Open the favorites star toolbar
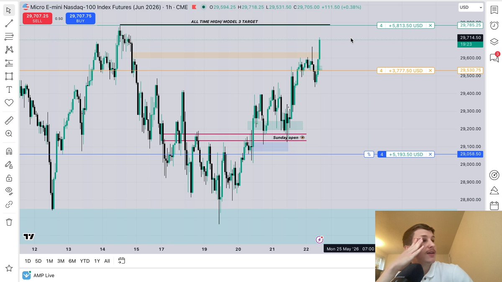The height and width of the screenshot is (282, 502). pyautogui.click(x=9, y=268)
